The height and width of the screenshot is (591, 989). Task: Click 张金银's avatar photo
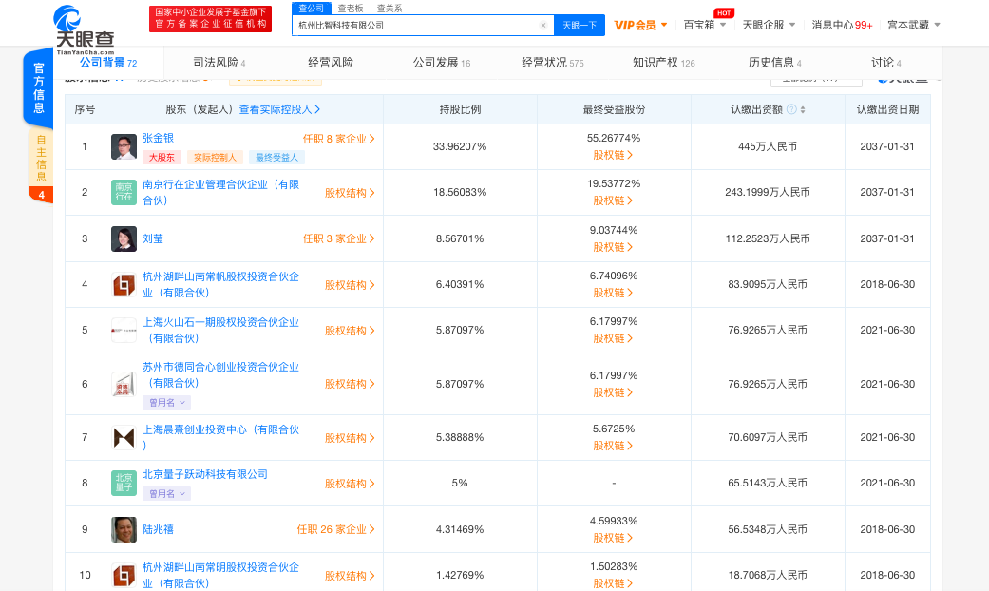[123, 147]
